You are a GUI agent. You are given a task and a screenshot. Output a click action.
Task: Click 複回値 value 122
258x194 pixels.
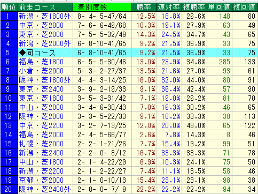click(x=250, y=126)
